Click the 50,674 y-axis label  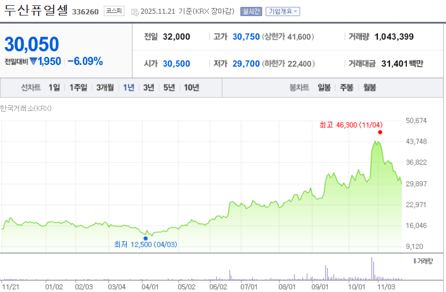tap(416, 121)
